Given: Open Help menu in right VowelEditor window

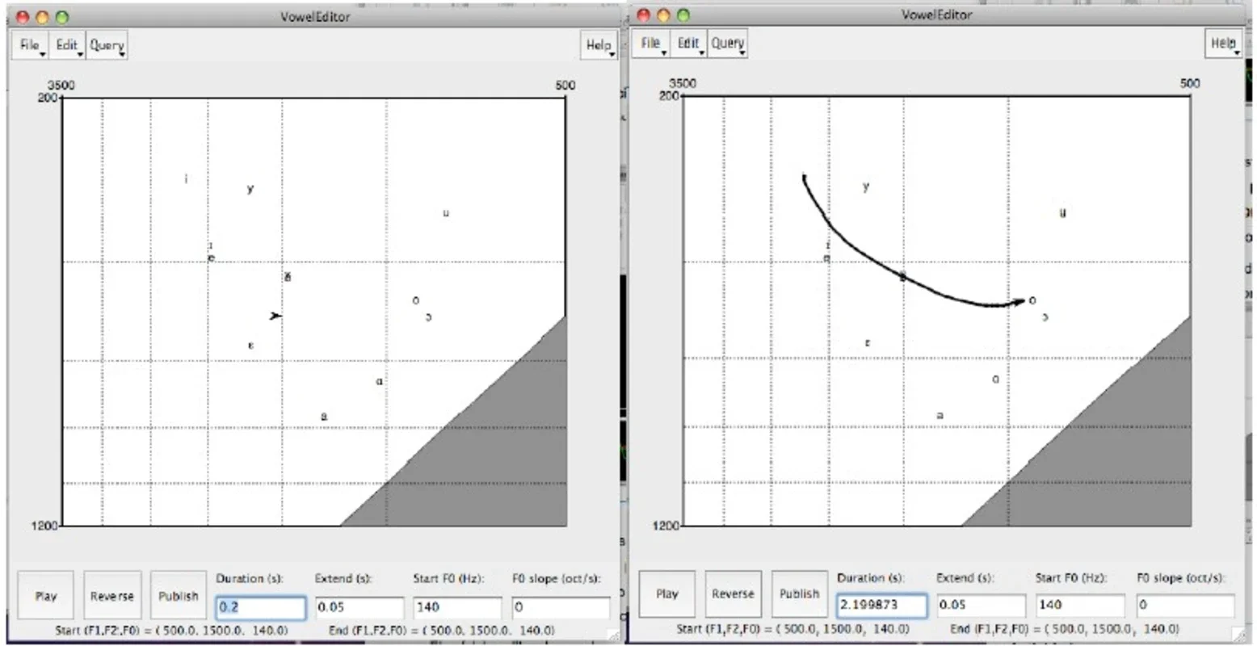Looking at the screenshot, I should 1223,44.
